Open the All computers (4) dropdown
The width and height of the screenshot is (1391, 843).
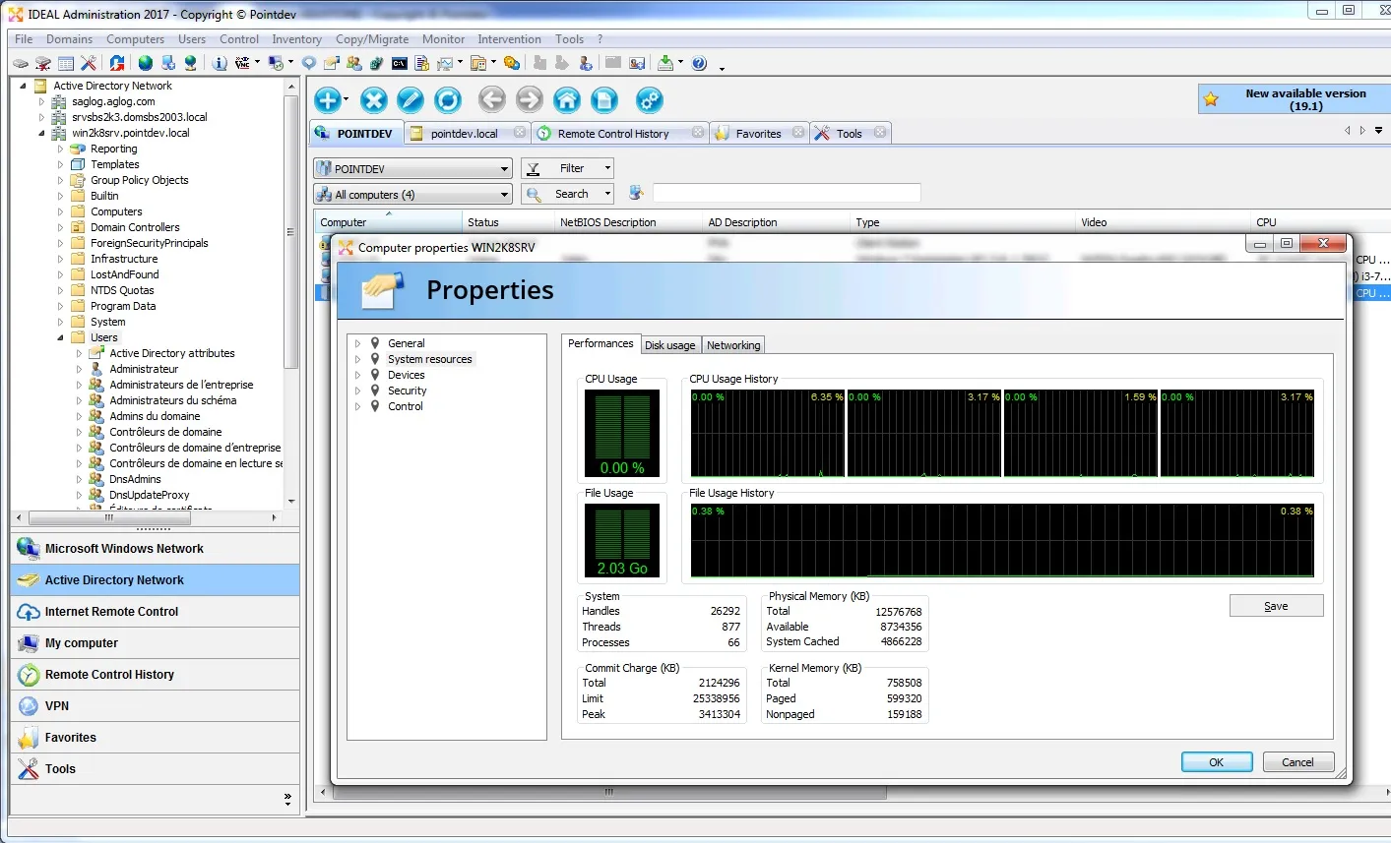(413, 195)
